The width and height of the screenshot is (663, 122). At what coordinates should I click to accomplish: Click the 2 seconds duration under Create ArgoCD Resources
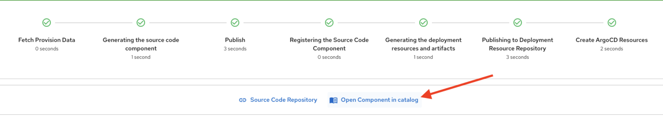coord(611,49)
